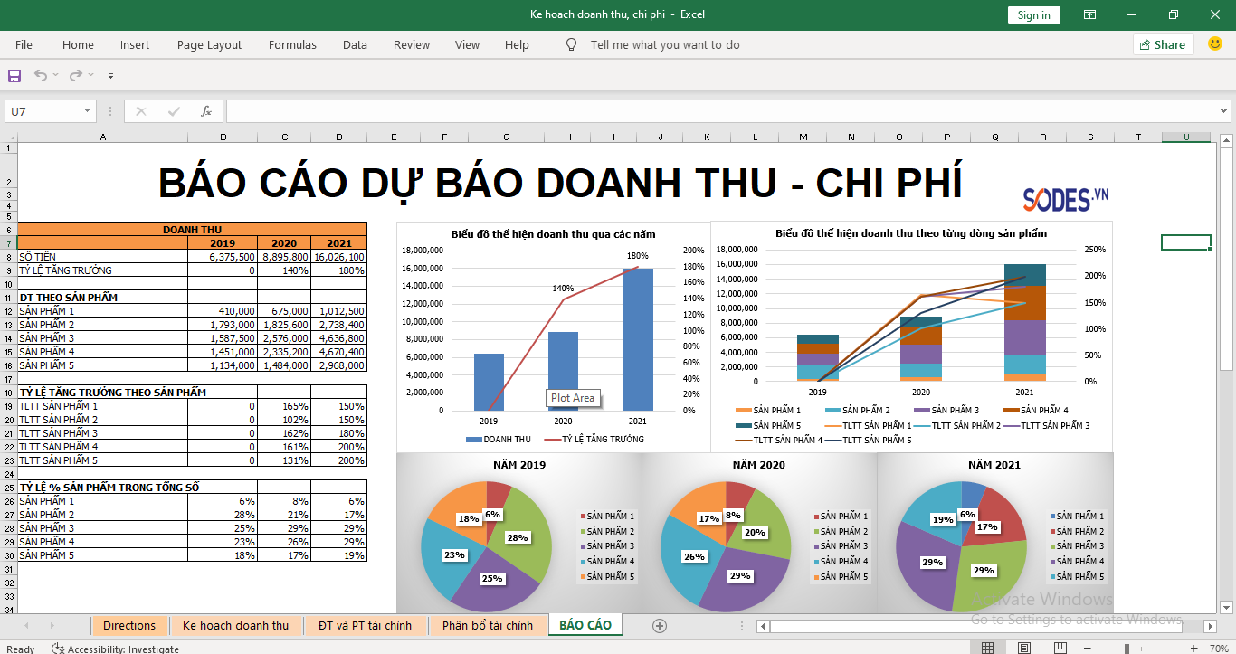Click the 2021 revenue bar in first chart
Viewport: 1236px width, 654px height.
[638, 339]
